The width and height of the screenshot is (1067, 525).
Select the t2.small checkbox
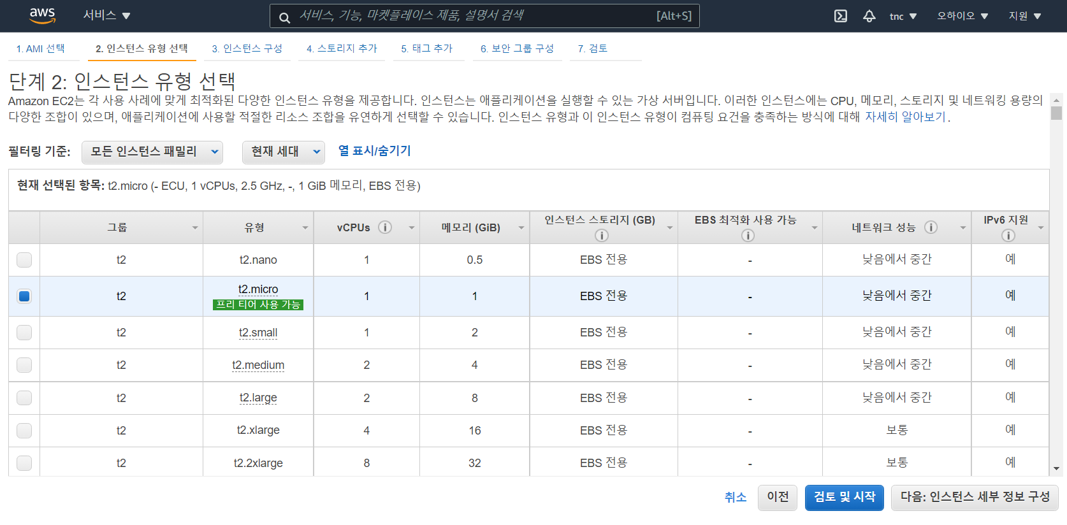[x=24, y=333]
